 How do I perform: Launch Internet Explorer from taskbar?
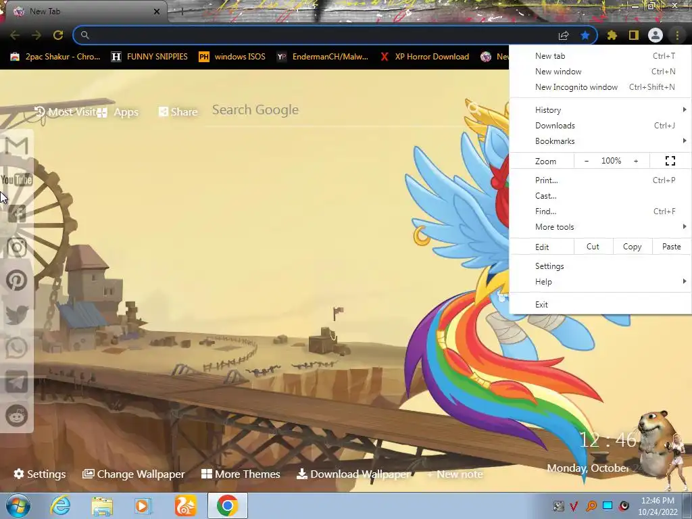click(60, 505)
